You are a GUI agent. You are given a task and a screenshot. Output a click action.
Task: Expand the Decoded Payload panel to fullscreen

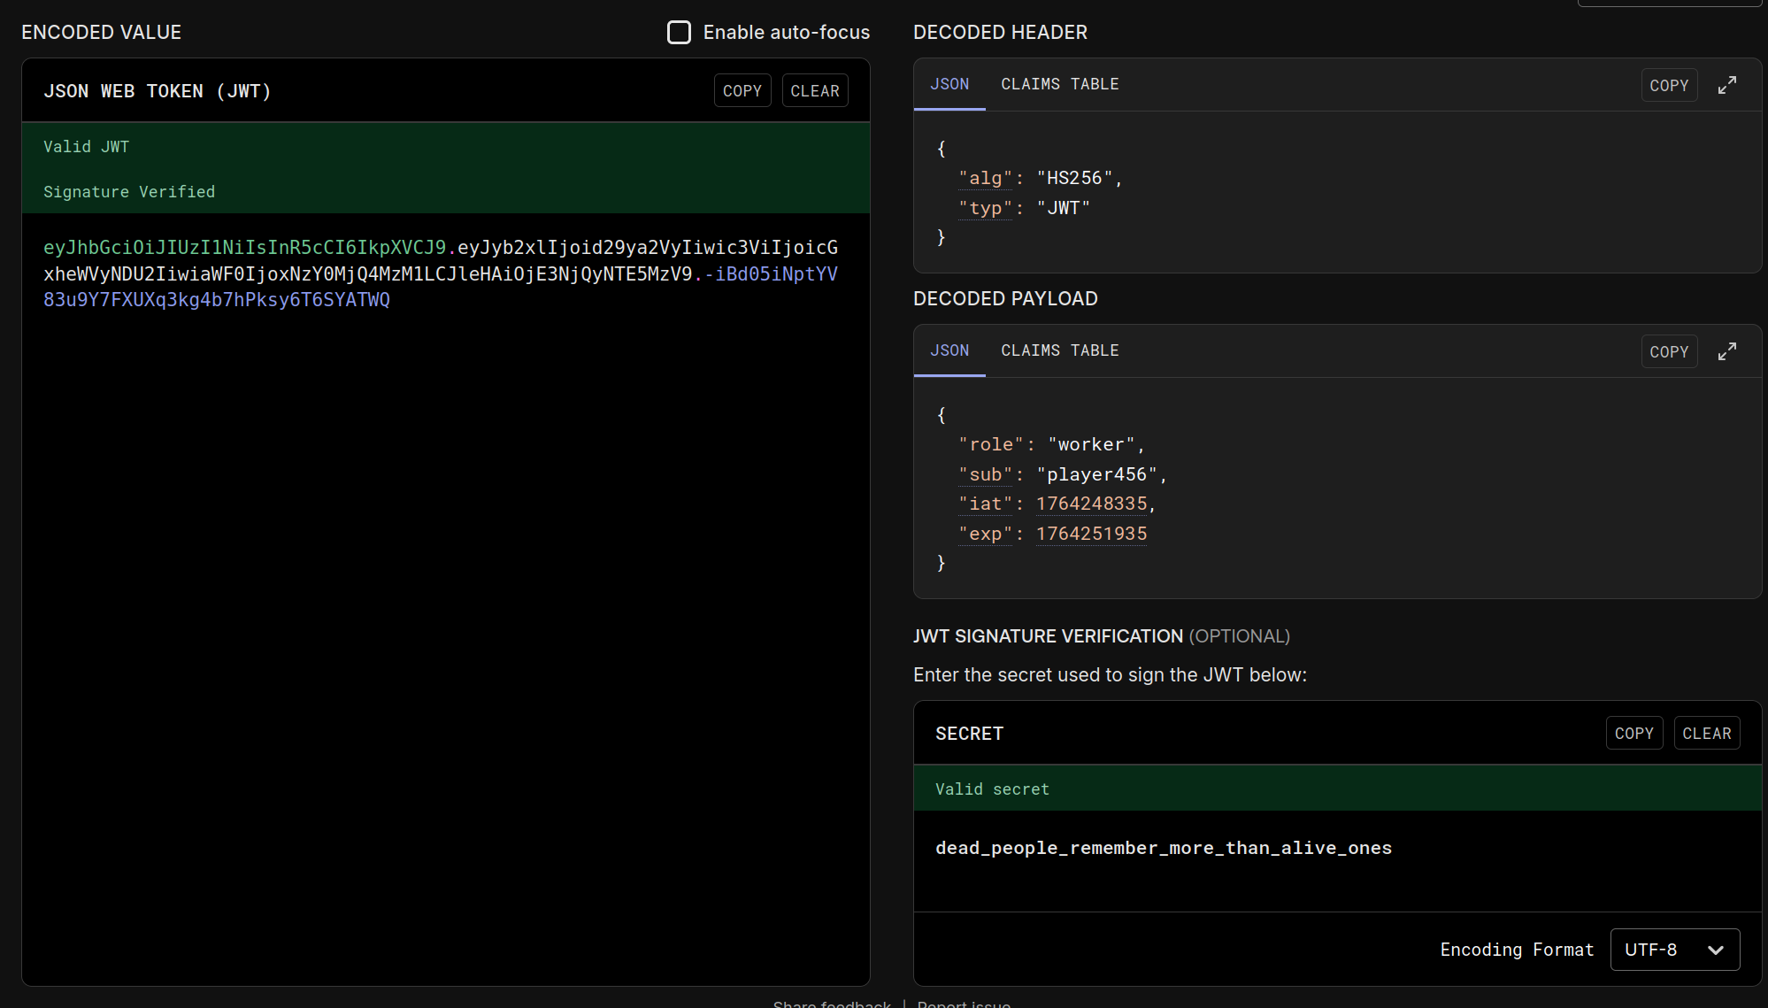(x=1726, y=351)
